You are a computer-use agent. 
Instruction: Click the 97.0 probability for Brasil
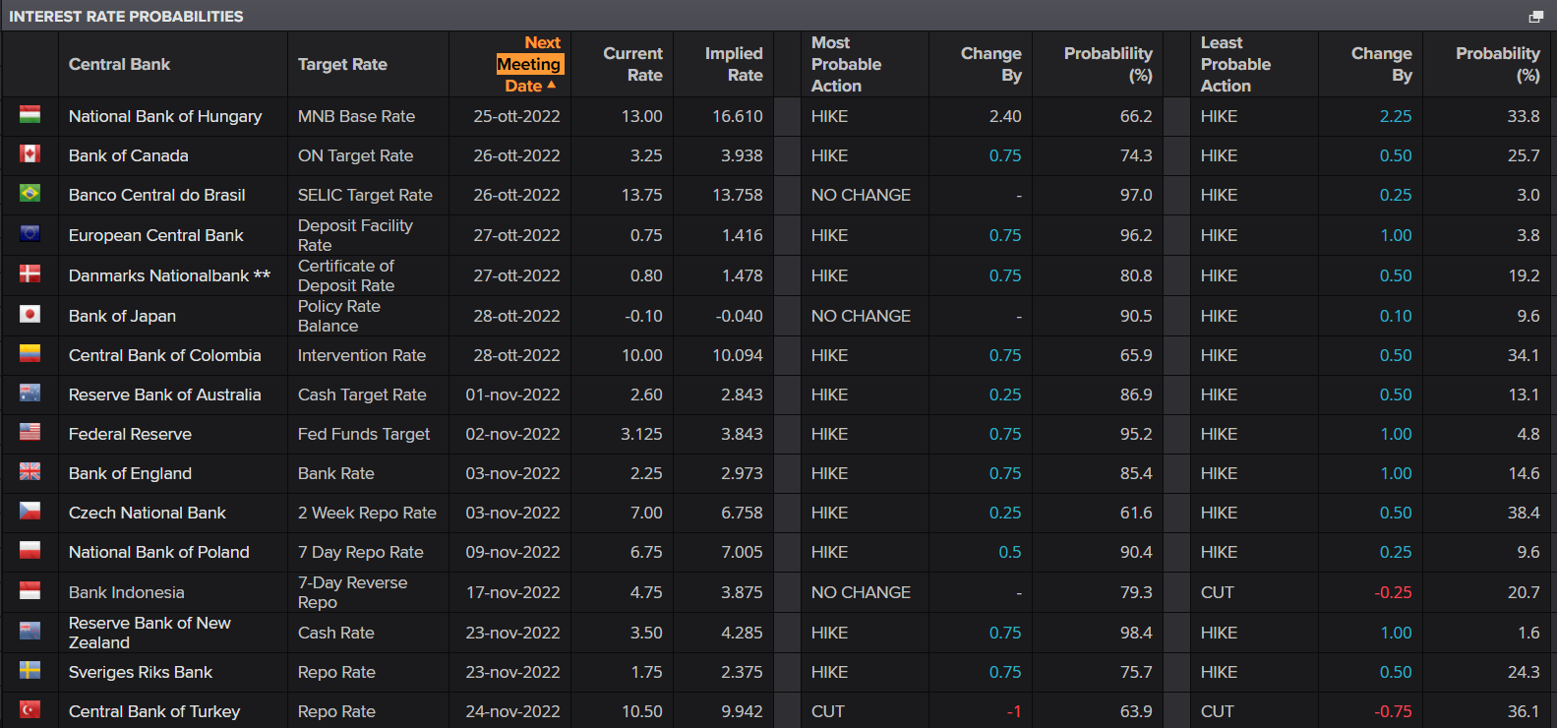pyautogui.click(x=1136, y=195)
